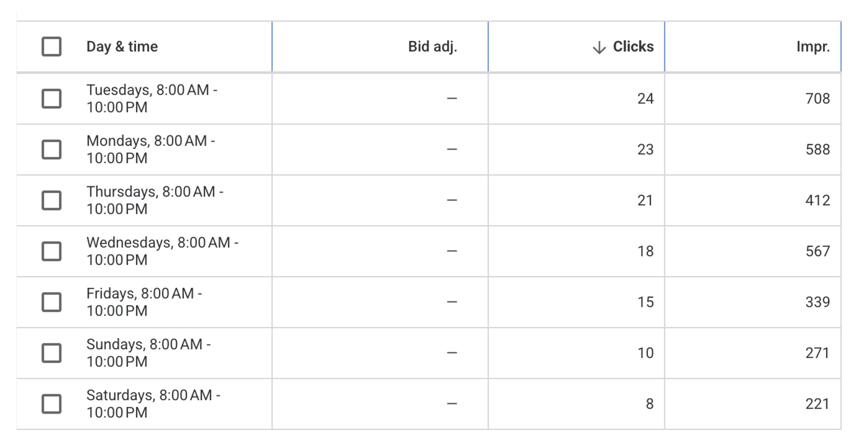851x443 pixels.
Task: Check the checkbox for Thursdays row
Action: pos(51,200)
